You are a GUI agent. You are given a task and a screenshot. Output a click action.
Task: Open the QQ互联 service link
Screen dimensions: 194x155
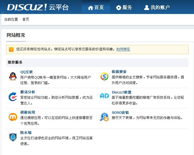[x=26, y=72]
